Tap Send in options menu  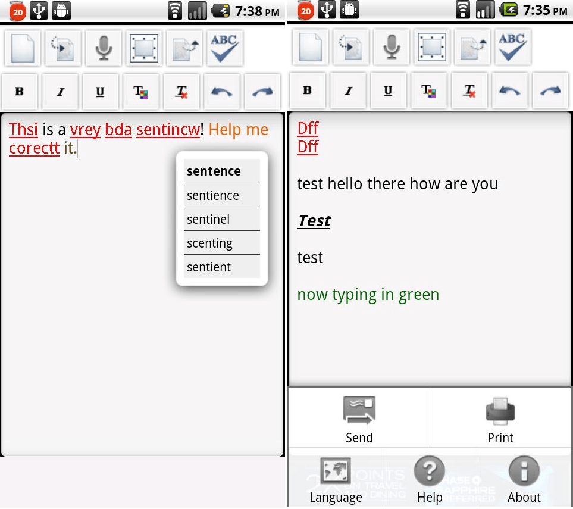pos(359,418)
